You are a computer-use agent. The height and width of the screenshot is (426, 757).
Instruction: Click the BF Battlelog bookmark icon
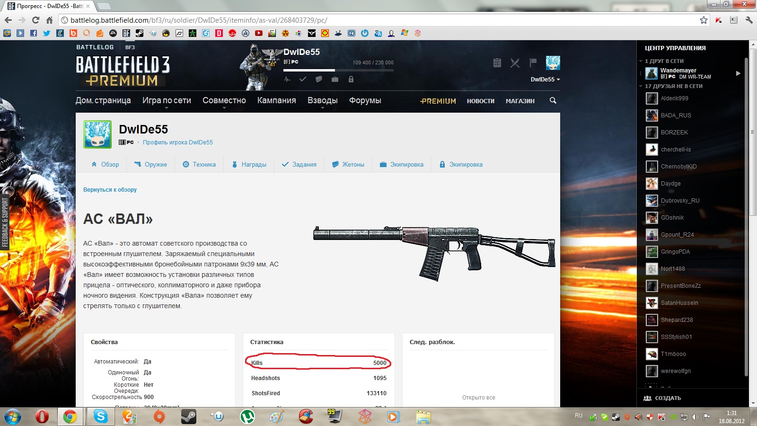[126, 33]
